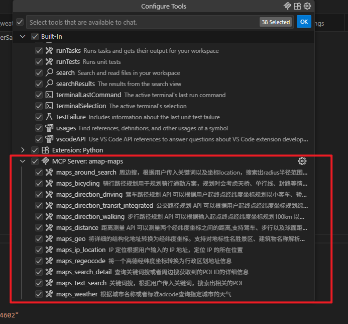
Task: Select the usages tool row
Action: 164,128
